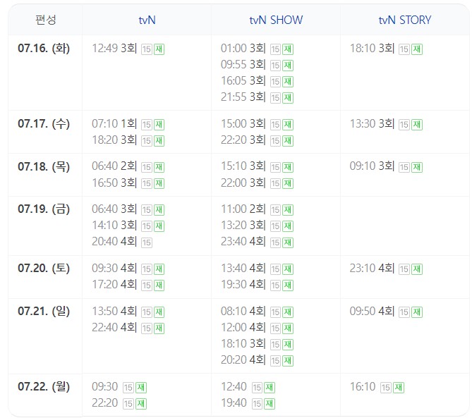472x418 pixels.
Task: Click the 15 rating badge beside 20:40 4회
Action: [x=147, y=242]
